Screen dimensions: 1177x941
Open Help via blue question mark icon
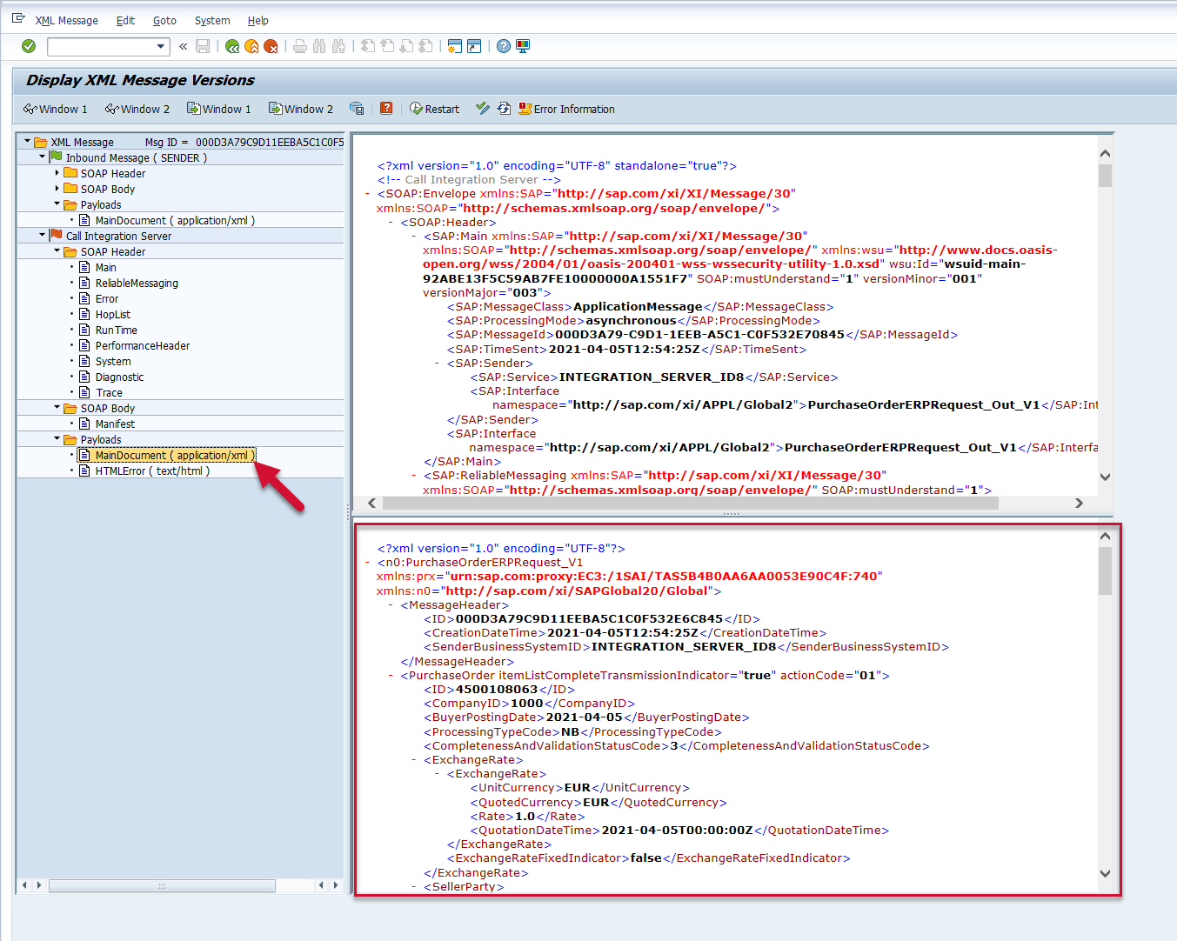click(504, 46)
